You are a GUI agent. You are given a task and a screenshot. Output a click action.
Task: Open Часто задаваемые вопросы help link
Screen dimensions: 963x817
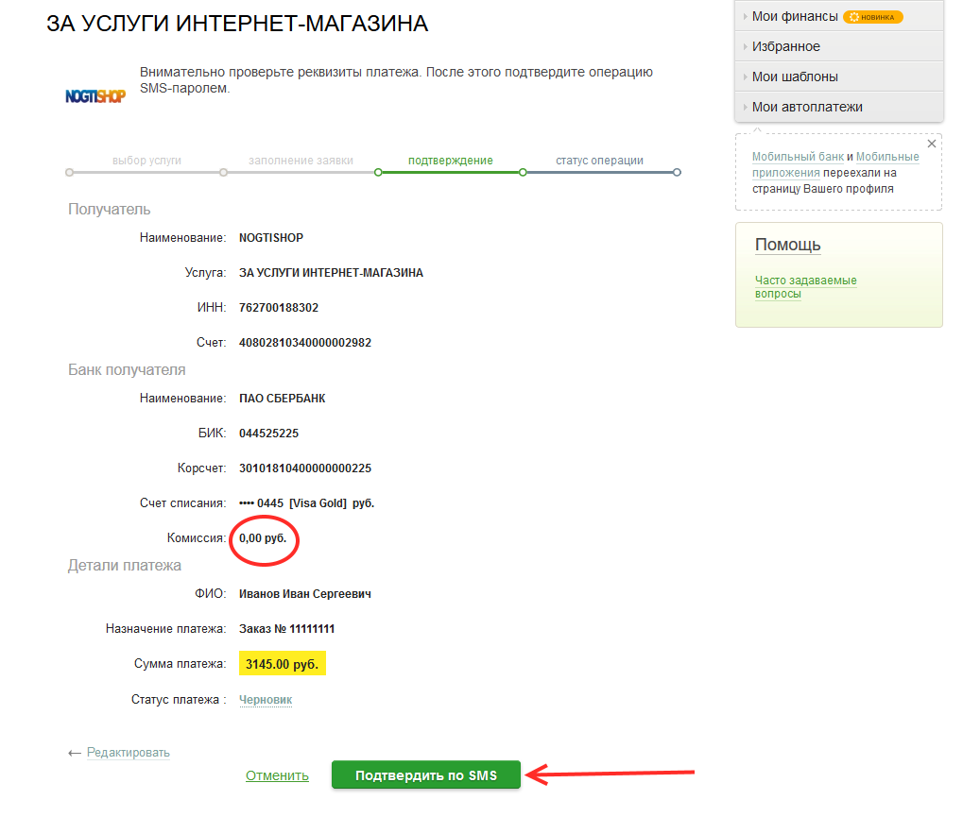tap(805, 286)
